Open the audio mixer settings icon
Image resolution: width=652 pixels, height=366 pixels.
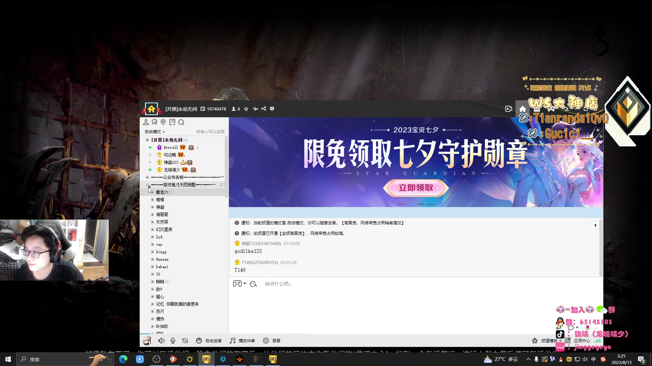click(185, 341)
